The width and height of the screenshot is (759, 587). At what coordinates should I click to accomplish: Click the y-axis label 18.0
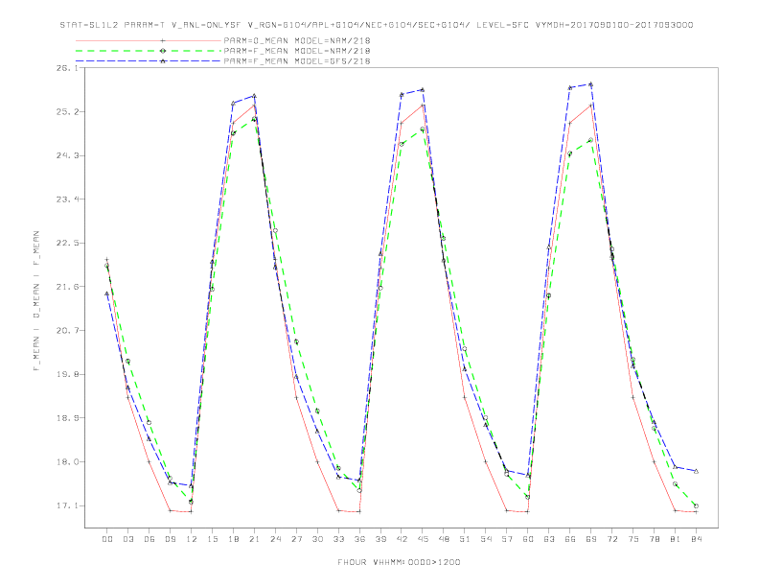click(67, 462)
